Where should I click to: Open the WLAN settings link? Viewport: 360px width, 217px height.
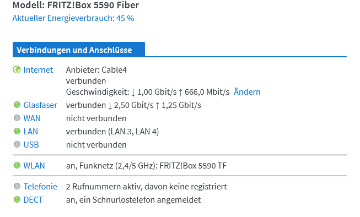[34, 166]
